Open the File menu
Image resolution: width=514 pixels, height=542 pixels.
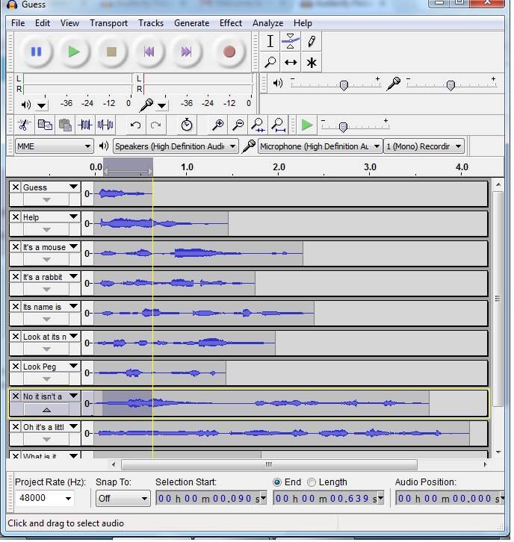(x=18, y=23)
